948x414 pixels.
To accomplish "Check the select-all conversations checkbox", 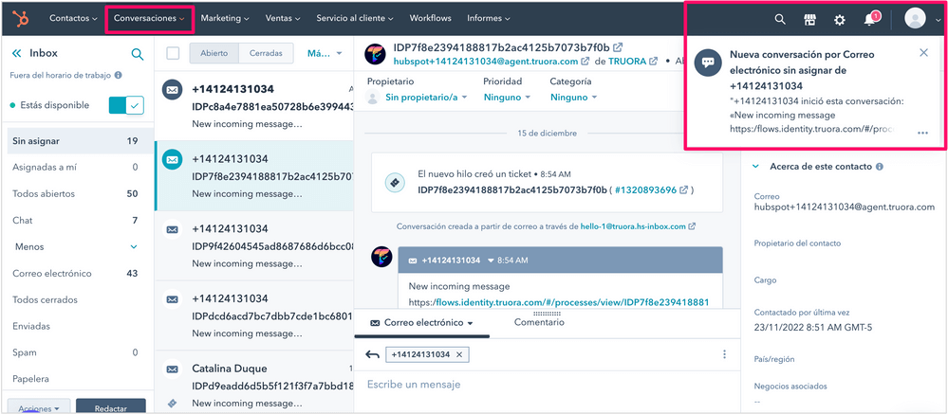I will [x=173, y=53].
